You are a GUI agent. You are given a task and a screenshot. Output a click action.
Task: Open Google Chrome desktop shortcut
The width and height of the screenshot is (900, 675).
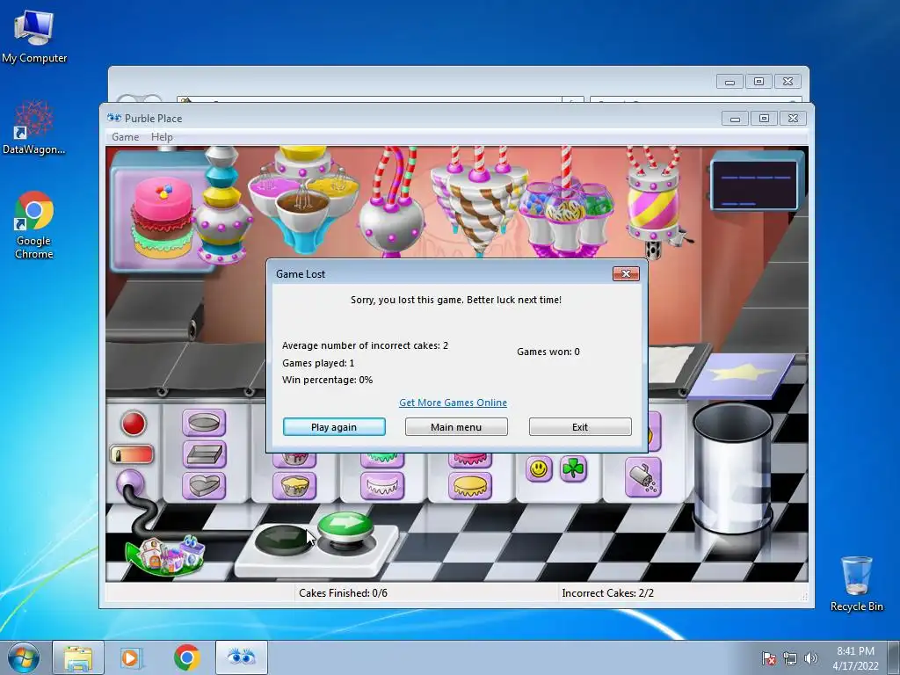pyautogui.click(x=34, y=225)
